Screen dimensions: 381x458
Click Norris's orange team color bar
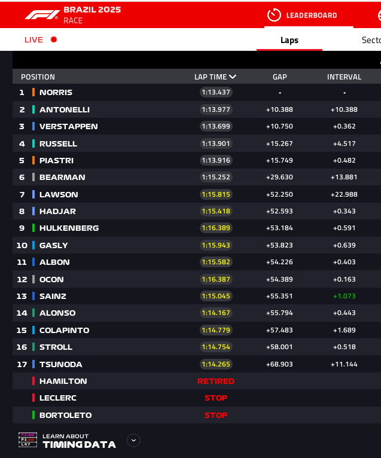pos(33,92)
